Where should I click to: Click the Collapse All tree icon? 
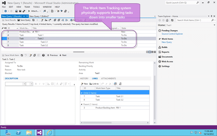[59, 20]
